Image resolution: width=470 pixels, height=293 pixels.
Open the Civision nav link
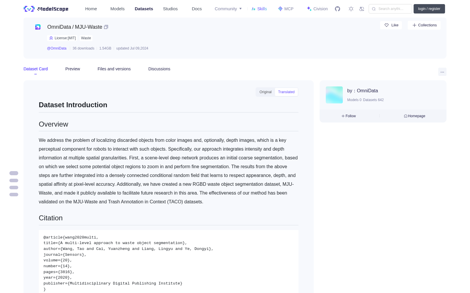317,9
